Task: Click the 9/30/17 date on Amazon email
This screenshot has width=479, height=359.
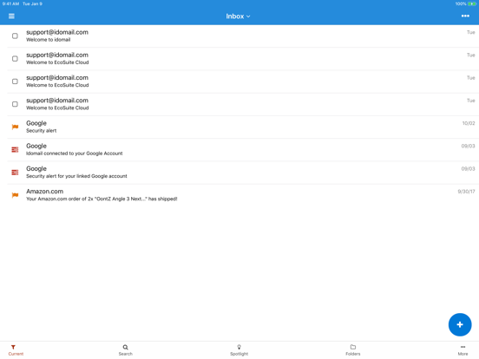Action: tap(466, 192)
